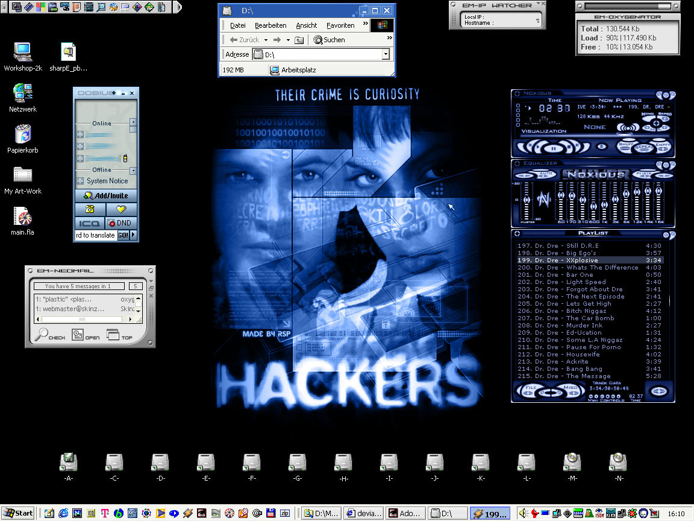This screenshot has width=694, height=521.
Task: Click the playlist File button
Action: click(x=530, y=390)
